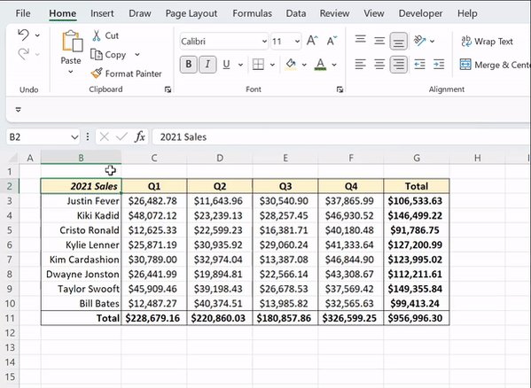The height and width of the screenshot is (388, 531).
Task: Click the Select All corner triangle
Action: (13, 158)
